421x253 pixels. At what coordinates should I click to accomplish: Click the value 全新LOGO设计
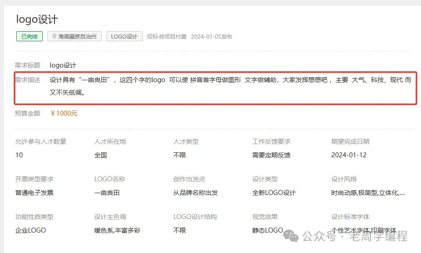(x=274, y=192)
